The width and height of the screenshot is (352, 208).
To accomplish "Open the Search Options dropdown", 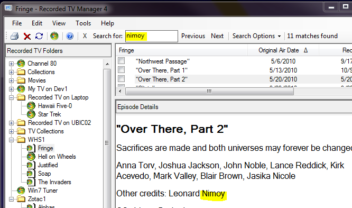I will pyautogui.click(x=256, y=36).
